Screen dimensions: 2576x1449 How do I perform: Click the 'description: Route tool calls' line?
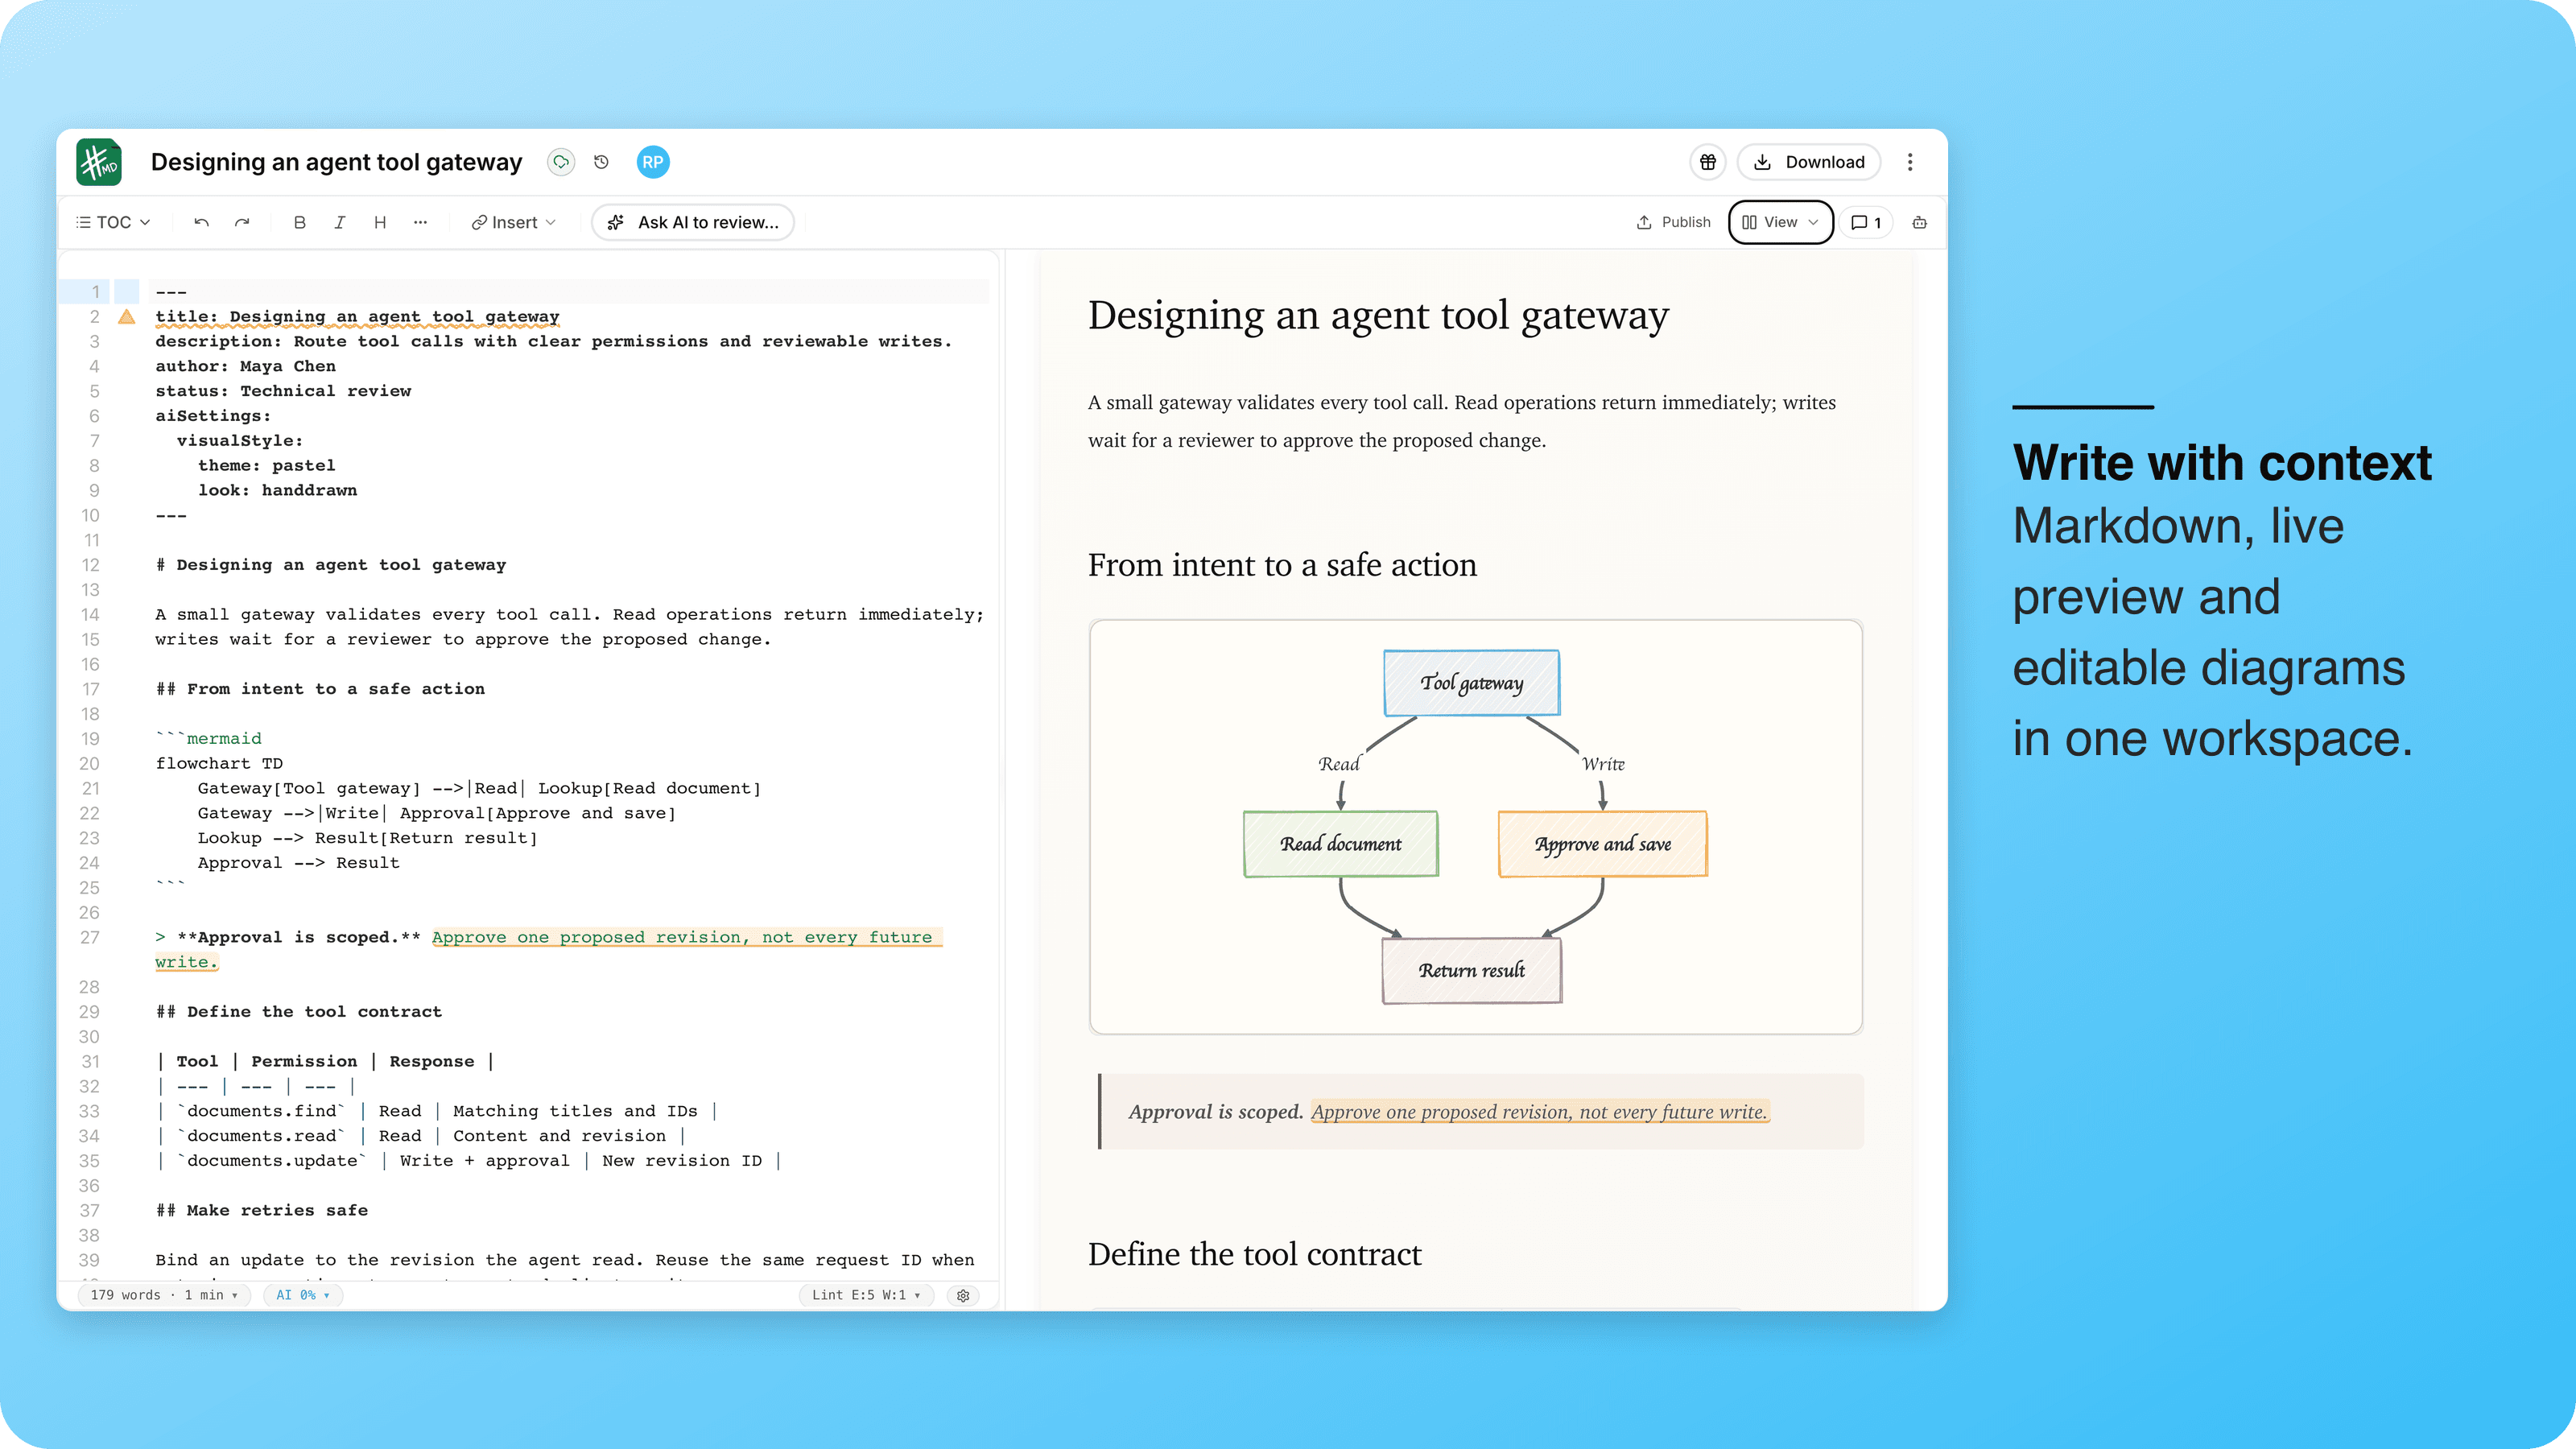(x=554, y=341)
